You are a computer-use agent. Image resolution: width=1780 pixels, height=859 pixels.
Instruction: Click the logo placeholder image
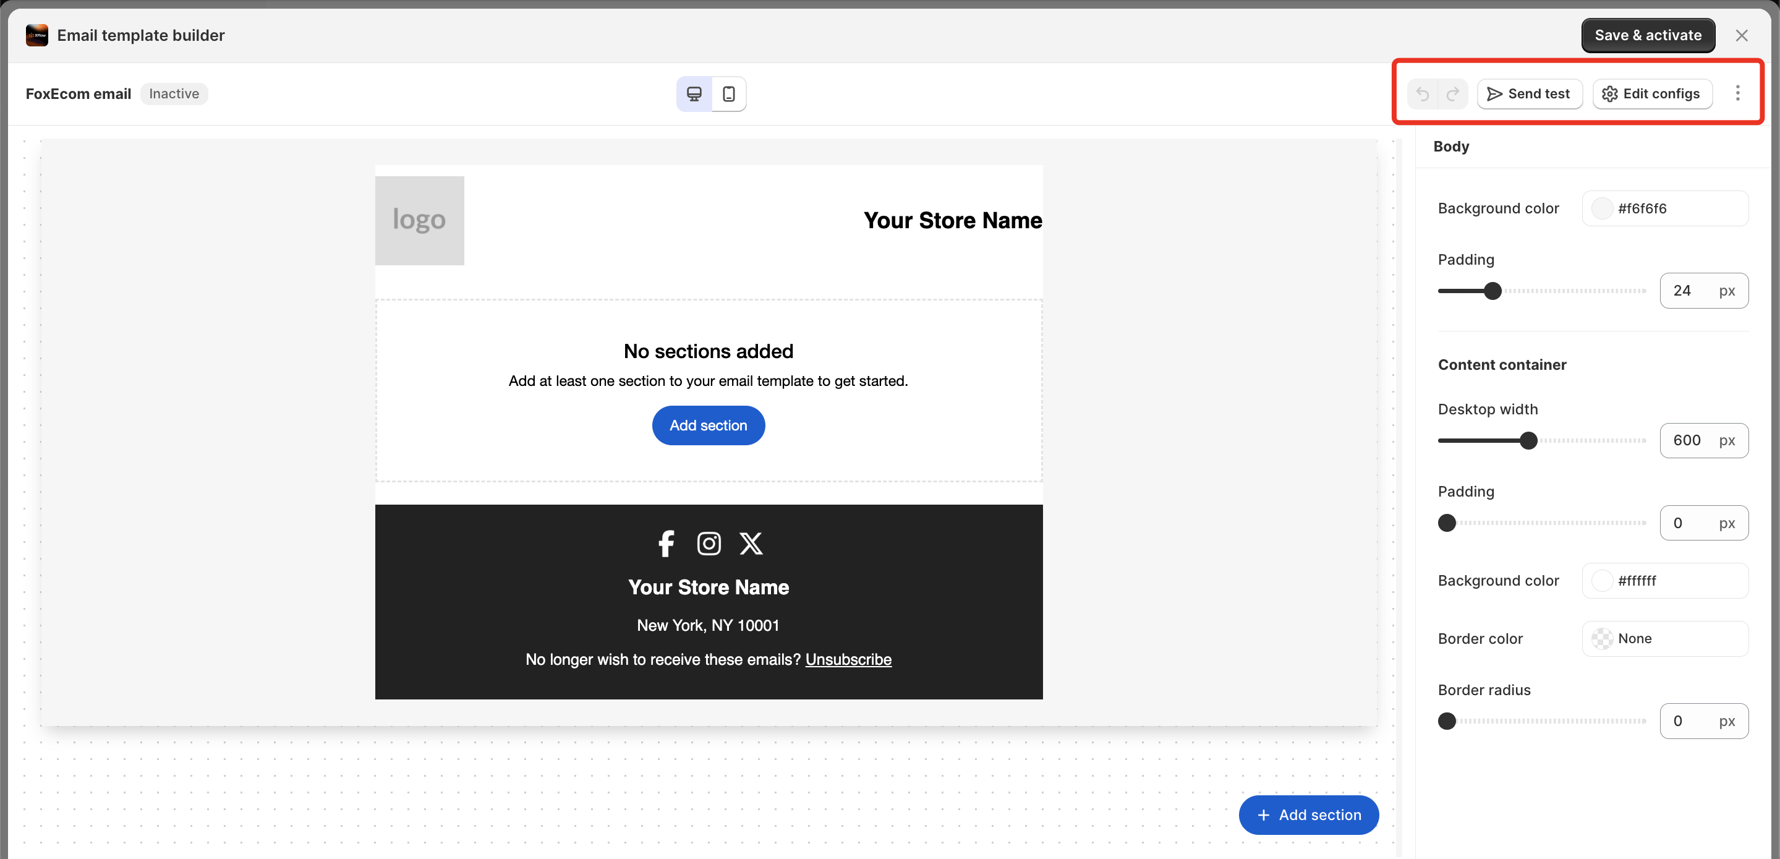pos(419,220)
